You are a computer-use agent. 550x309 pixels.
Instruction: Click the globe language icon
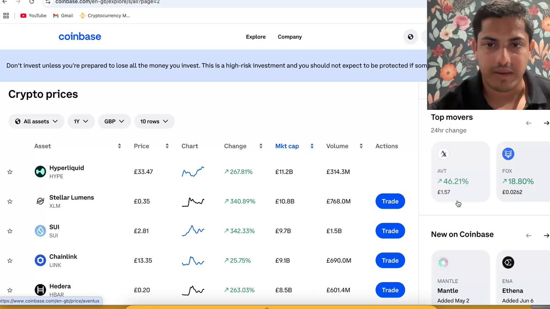pyautogui.click(x=410, y=37)
